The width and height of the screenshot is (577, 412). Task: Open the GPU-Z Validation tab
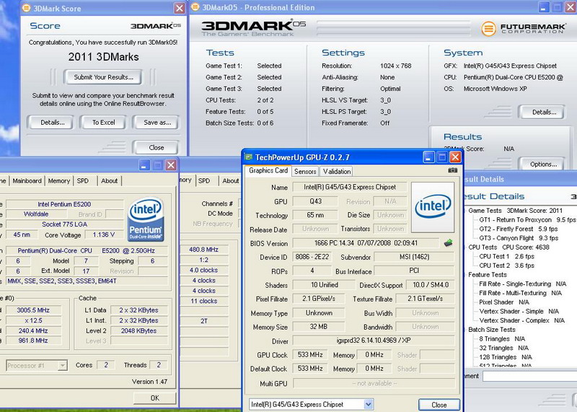click(337, 171)
